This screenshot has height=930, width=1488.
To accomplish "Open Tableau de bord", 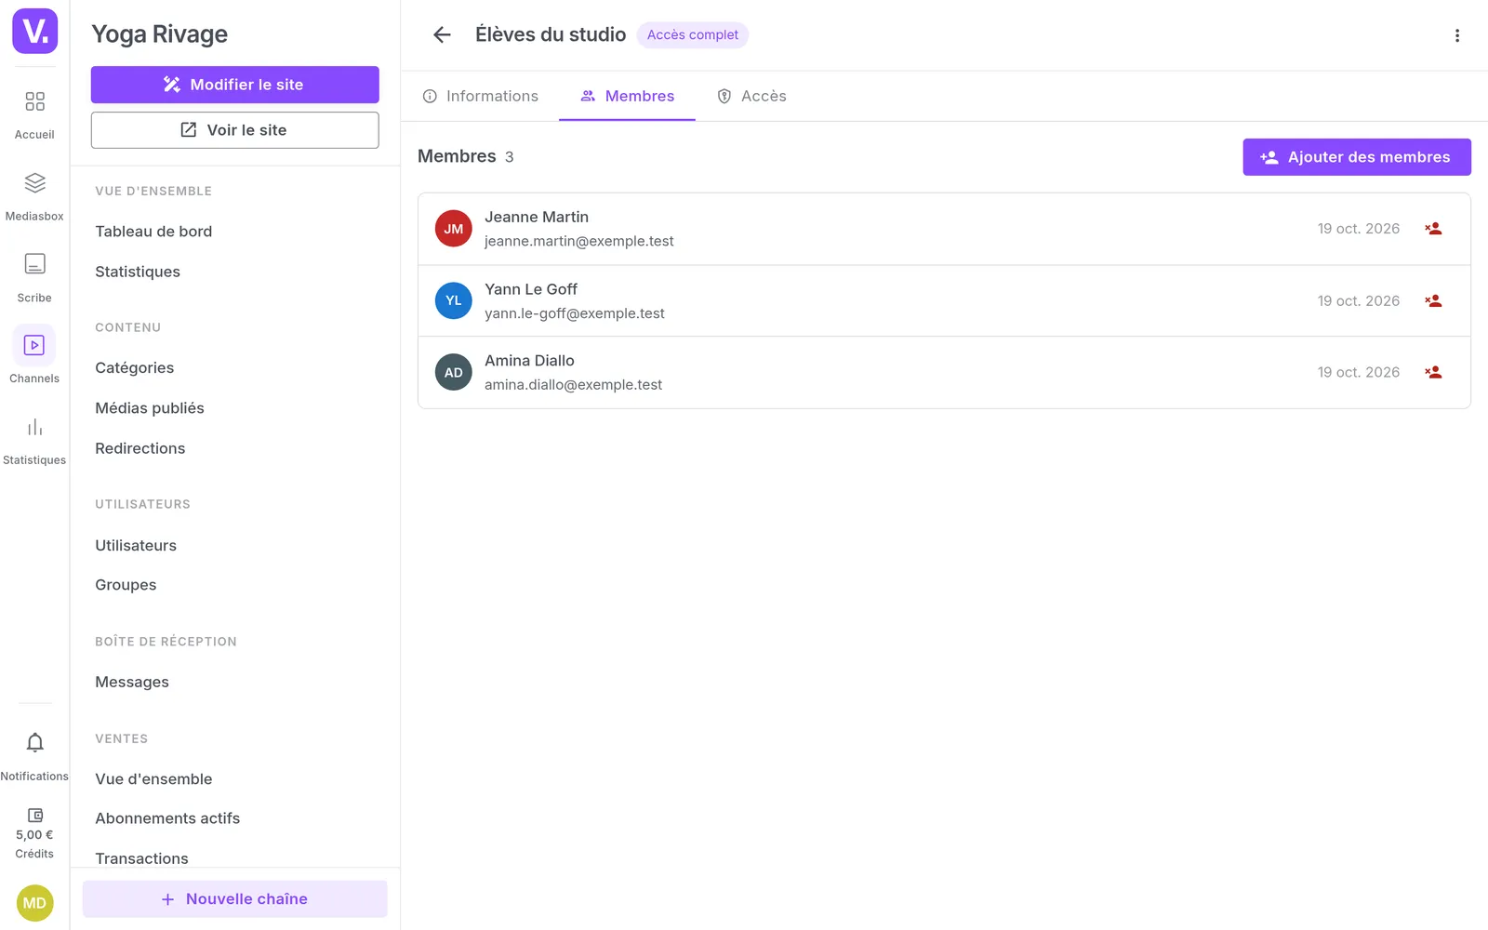I will [153, 232].
